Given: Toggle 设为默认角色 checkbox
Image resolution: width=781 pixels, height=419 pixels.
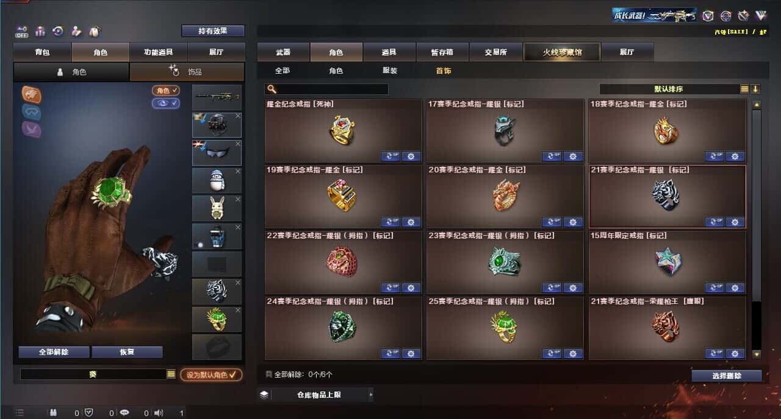Looking at the screenshot, I should 211,375.
